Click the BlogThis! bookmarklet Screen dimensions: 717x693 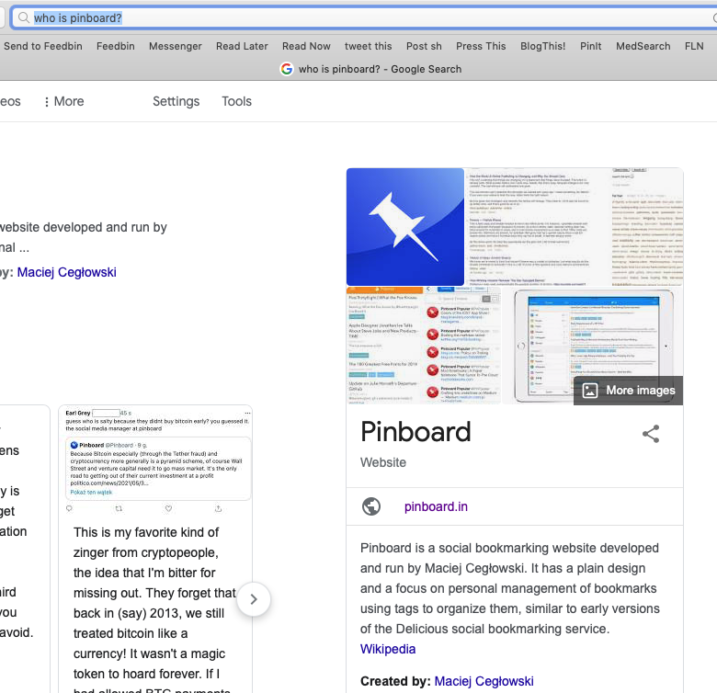(542, 46)
